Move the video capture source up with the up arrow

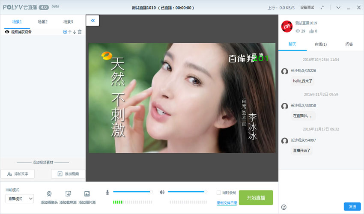point(70,32)
